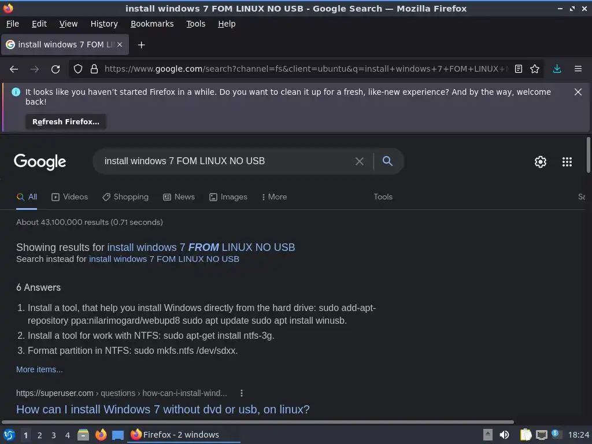Open the File menu
The height and width of the screenshot is (444, 592).
pos(13,24)
